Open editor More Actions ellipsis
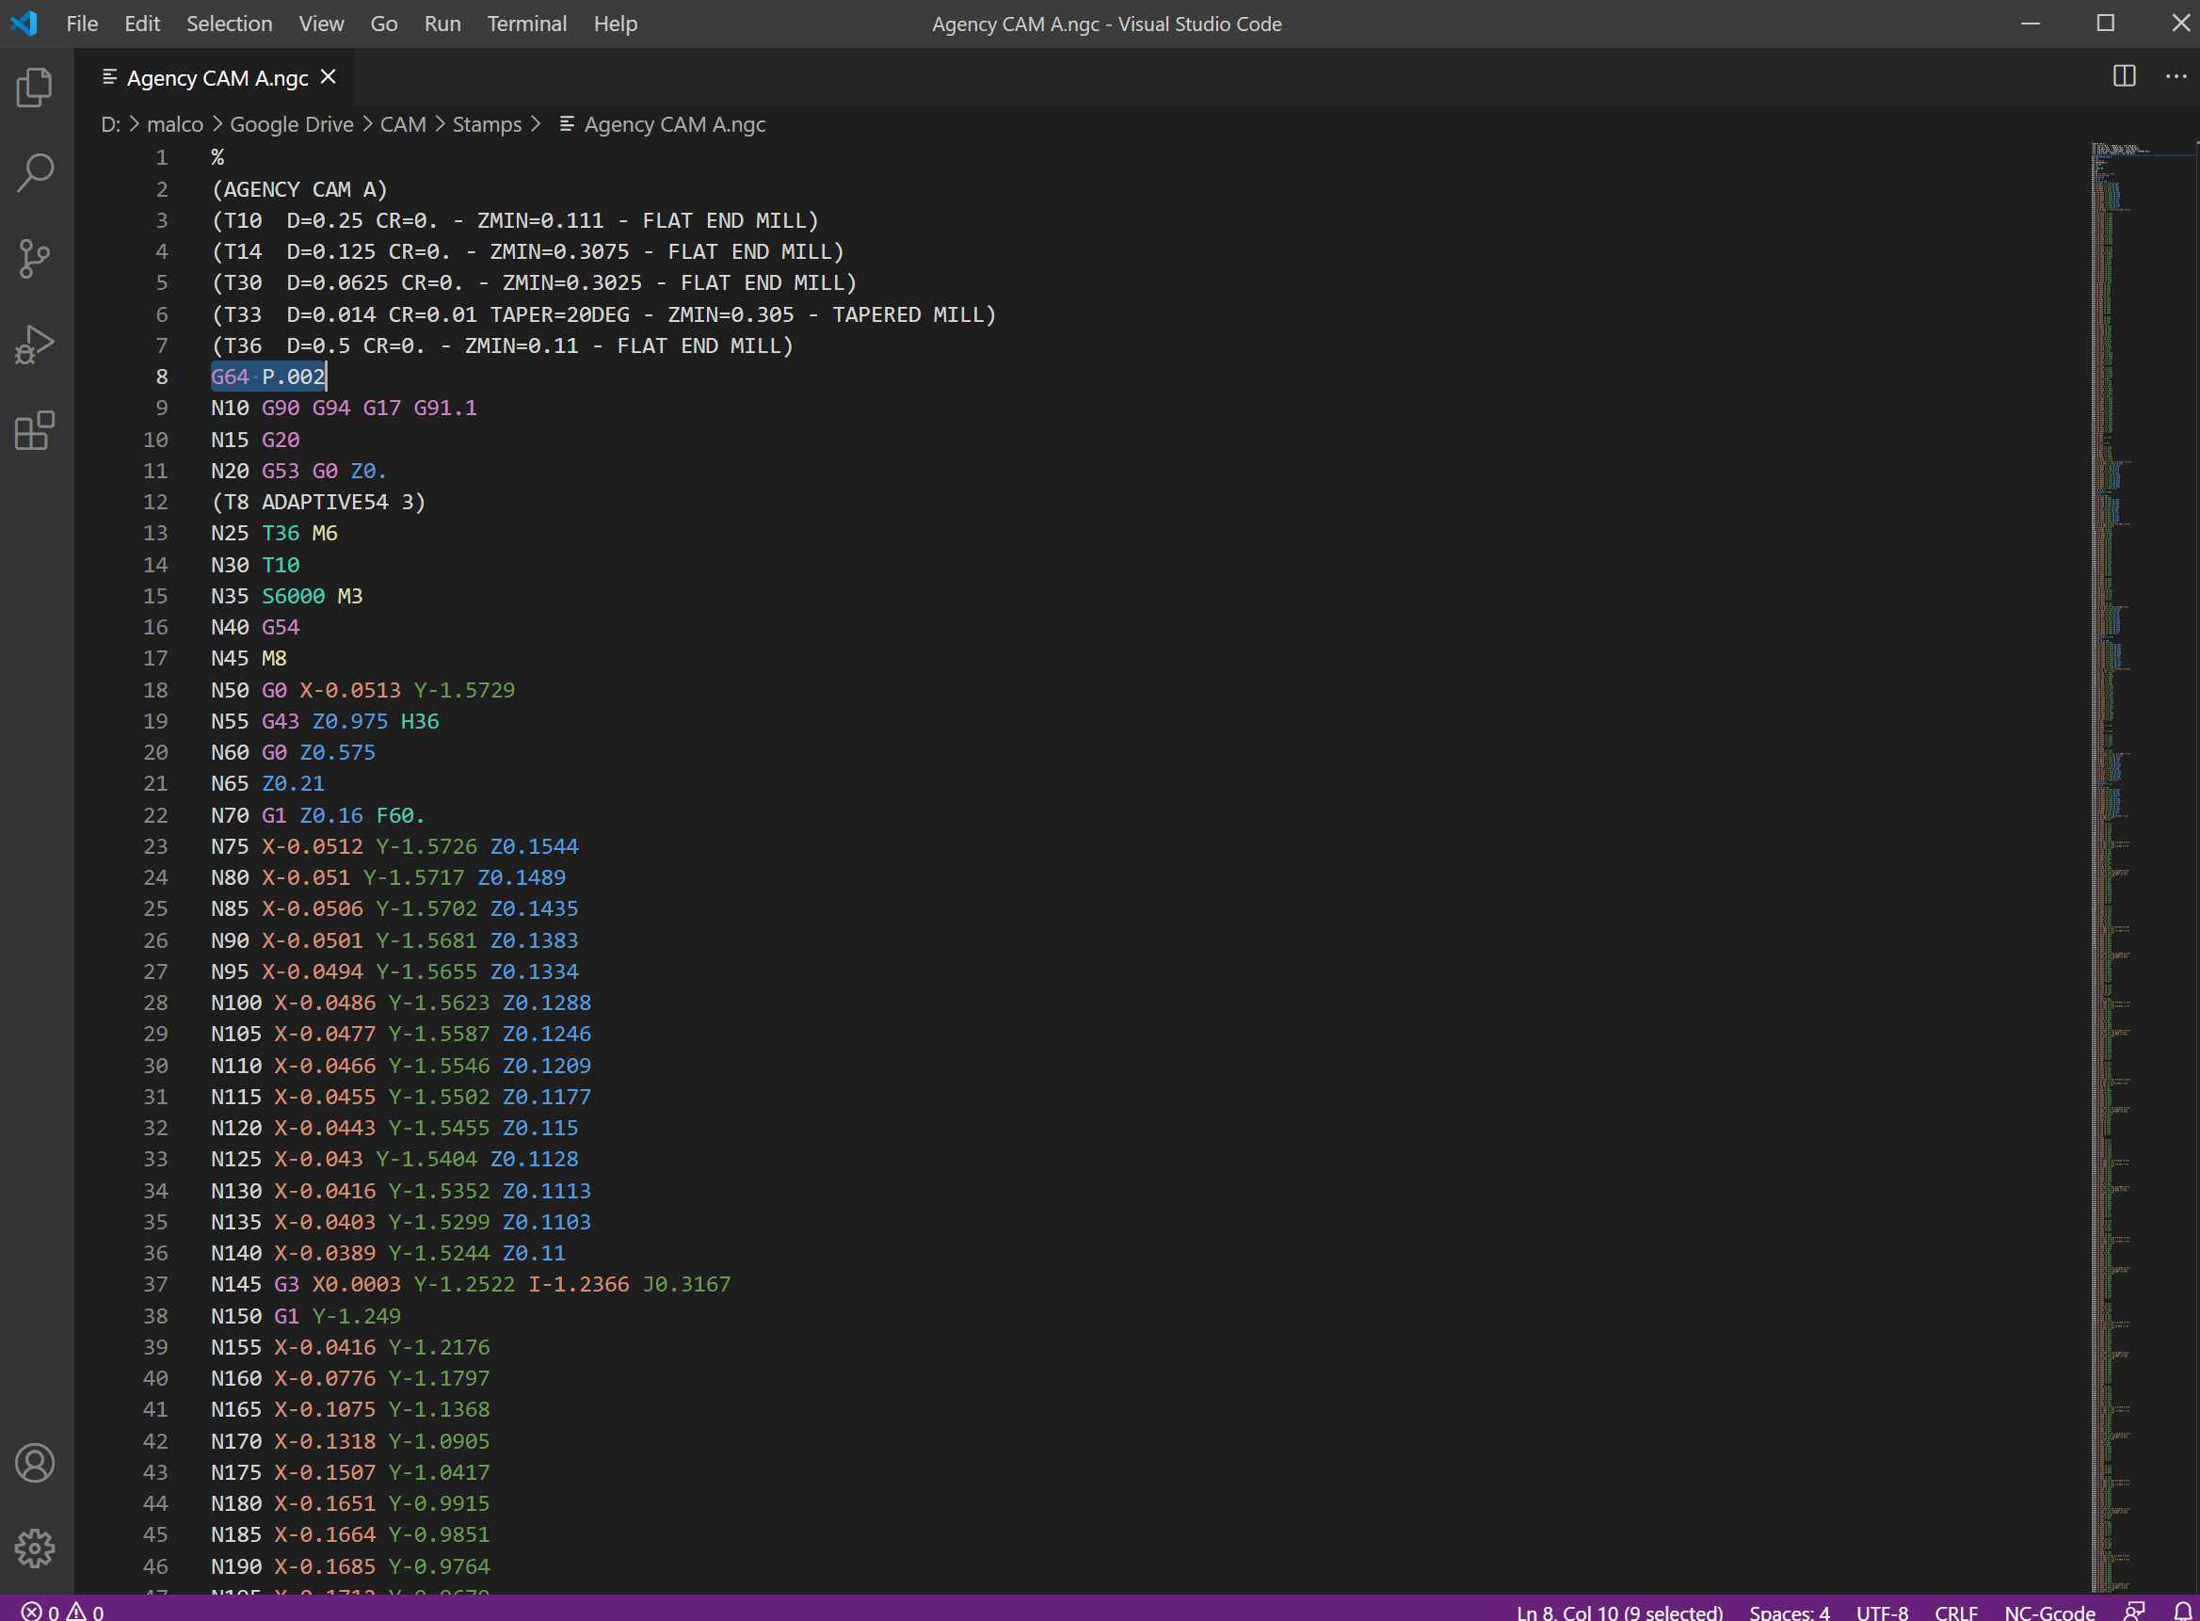2200x1621 pixels. (x=2176, y=76)
